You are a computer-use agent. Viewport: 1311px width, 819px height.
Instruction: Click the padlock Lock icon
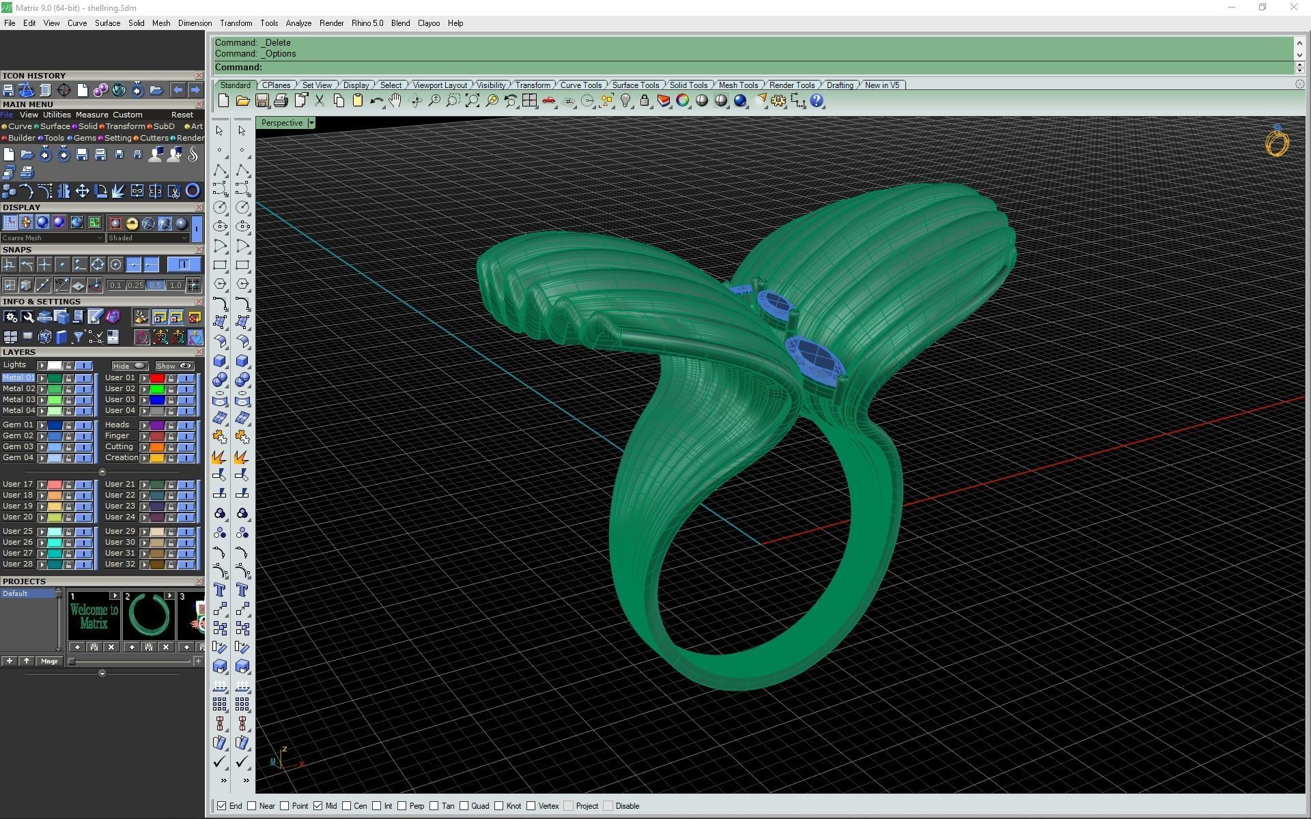(645, 101)
